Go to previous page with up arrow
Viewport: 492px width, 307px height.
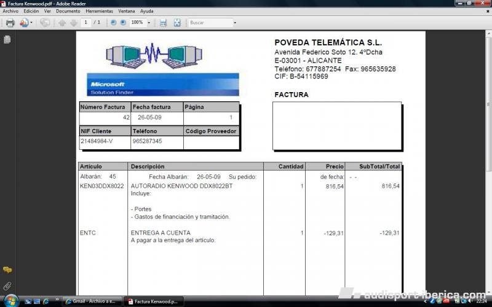pyautogui.click(x=62, y=23)
